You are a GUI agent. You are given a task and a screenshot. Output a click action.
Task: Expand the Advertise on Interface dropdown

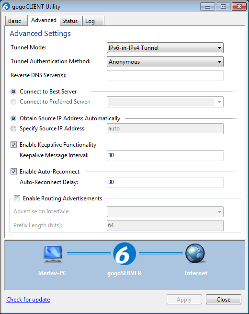165,212
